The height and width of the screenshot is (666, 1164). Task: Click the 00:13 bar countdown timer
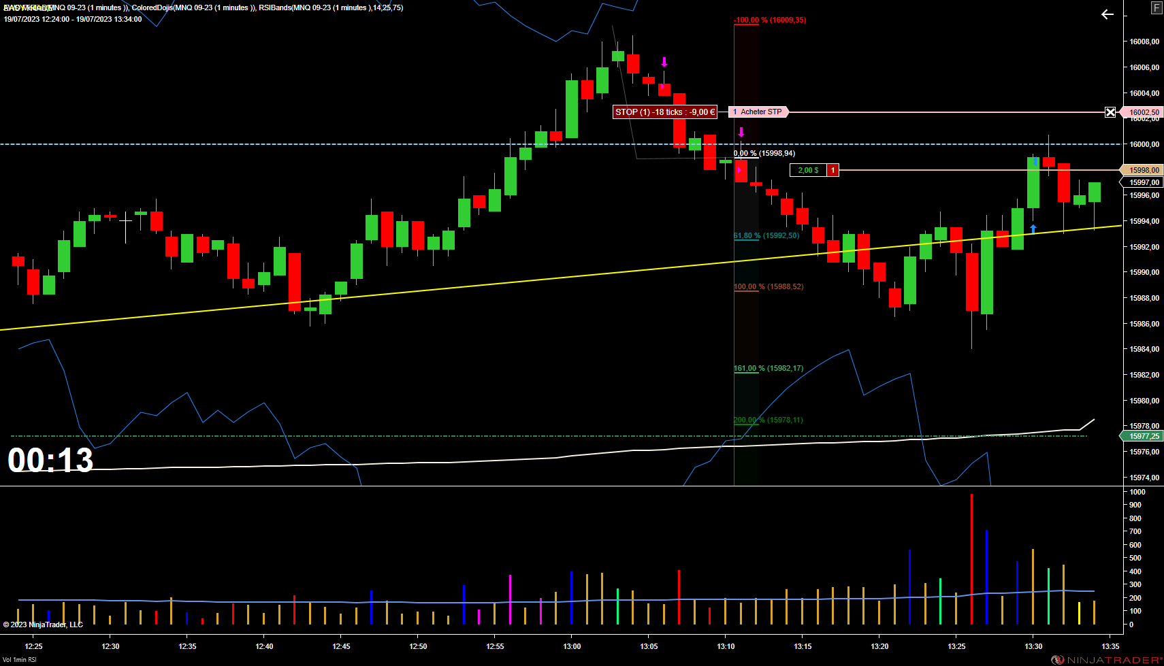point(50,460)
